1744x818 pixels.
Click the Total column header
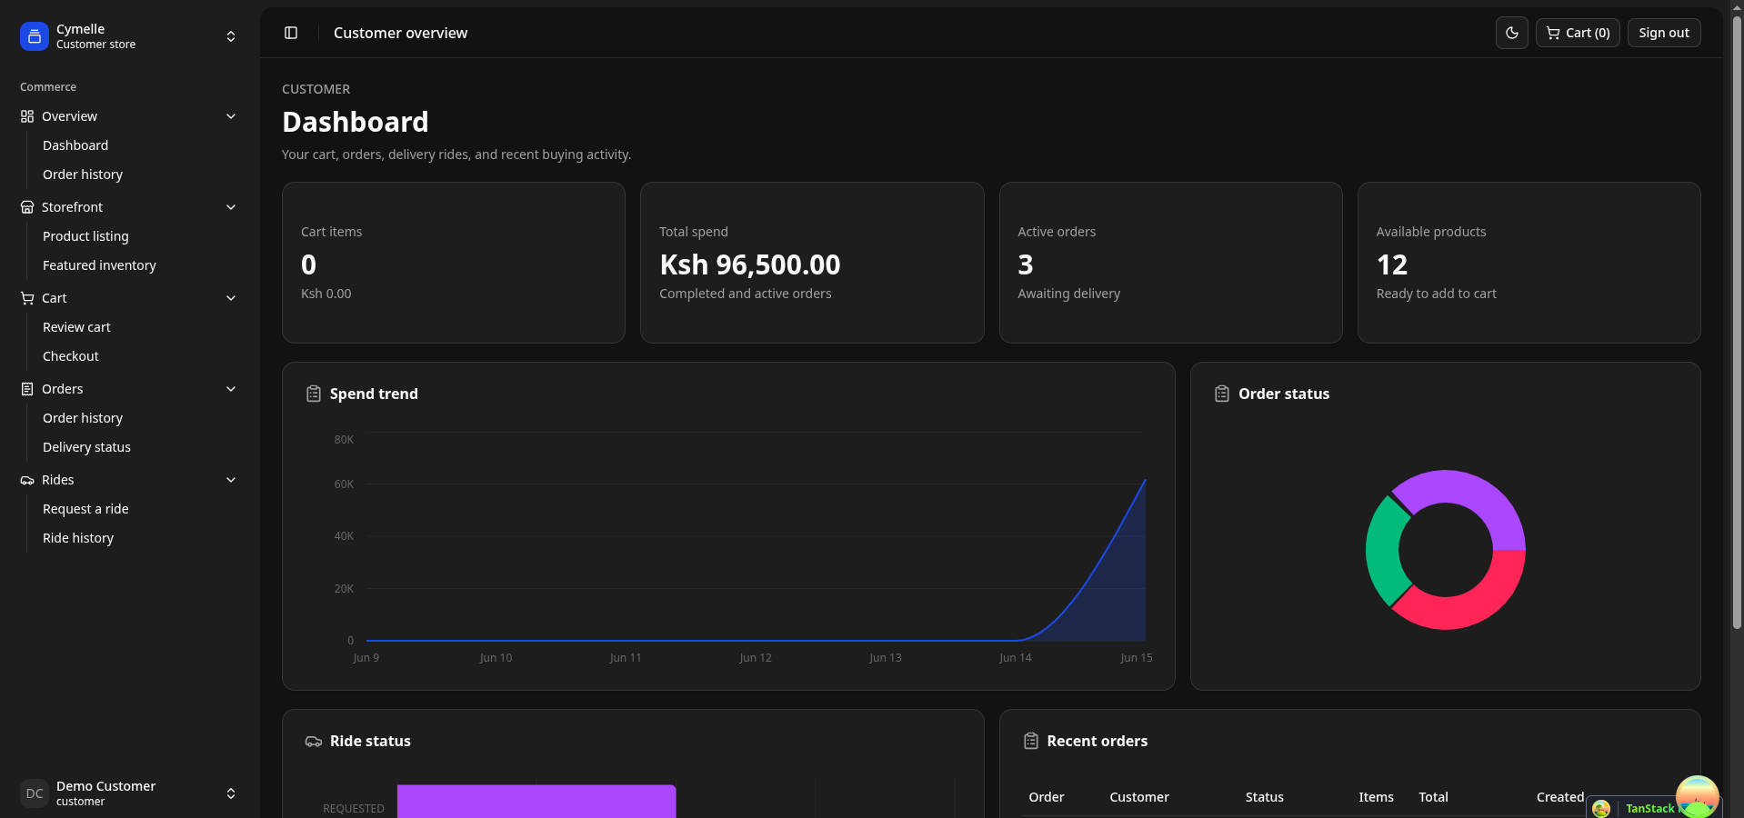[x=1433, y=797]
